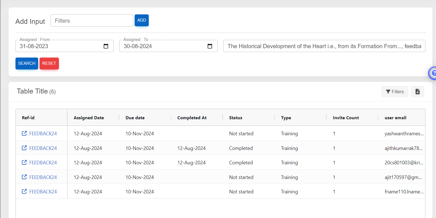Click the SEARCH button
The width and height of the screenshot is (436, 218).
tap(27, 63)
